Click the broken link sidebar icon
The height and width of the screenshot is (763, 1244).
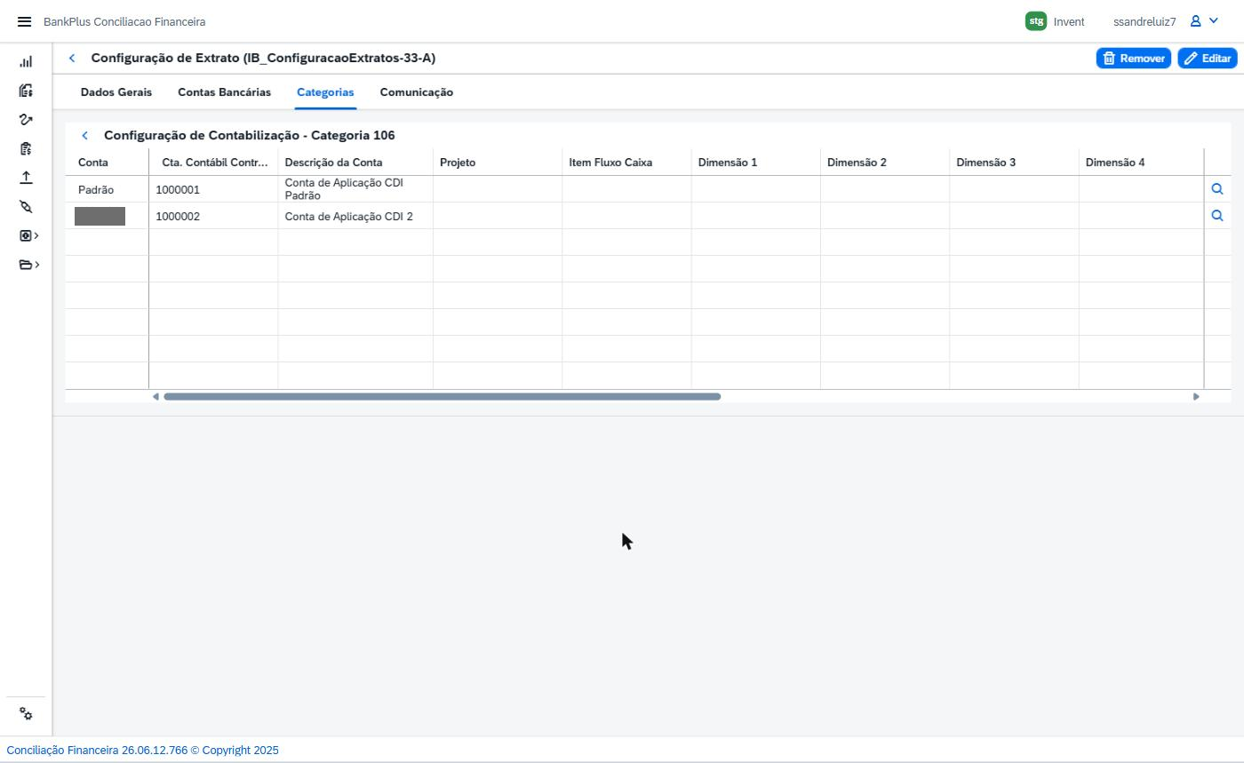click(x=26, y=206)
